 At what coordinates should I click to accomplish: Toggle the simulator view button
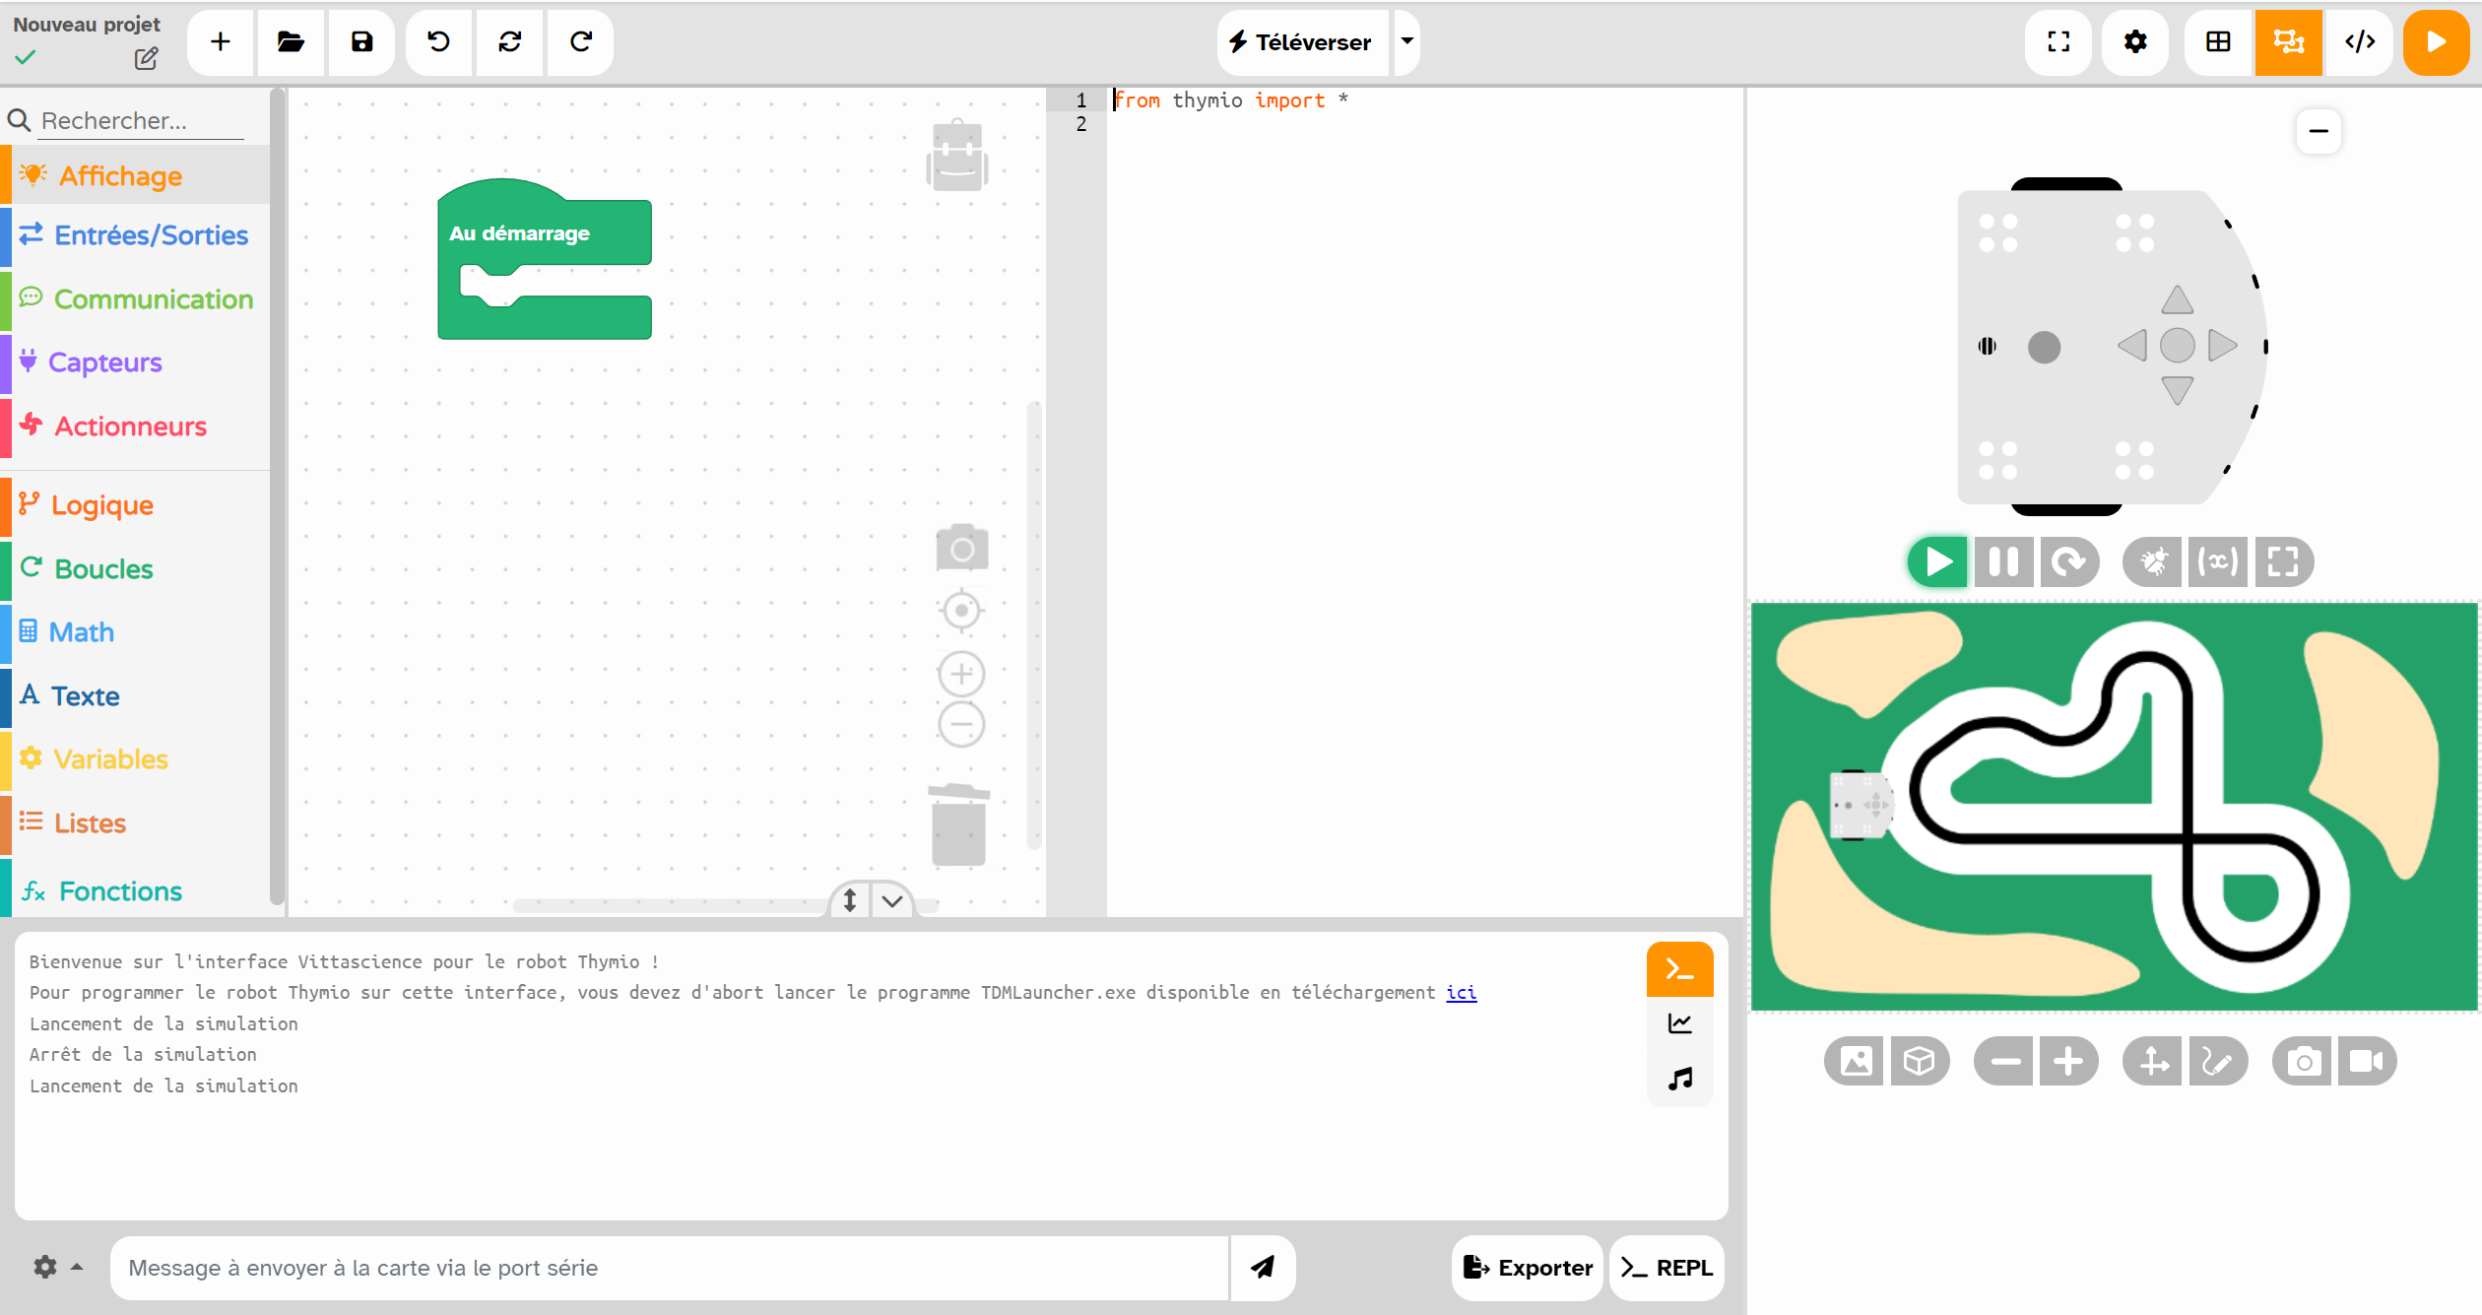point(2288,41)
